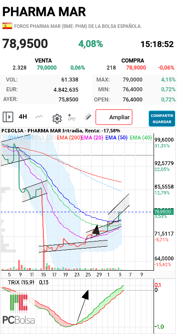
Task: Click the Ampliar button
Action: click(114, 117)
